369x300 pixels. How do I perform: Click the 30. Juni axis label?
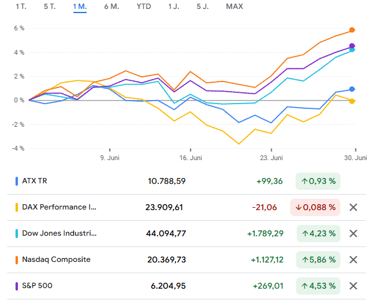355,158
